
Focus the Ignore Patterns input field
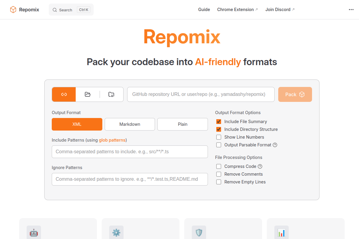(130, 179)
